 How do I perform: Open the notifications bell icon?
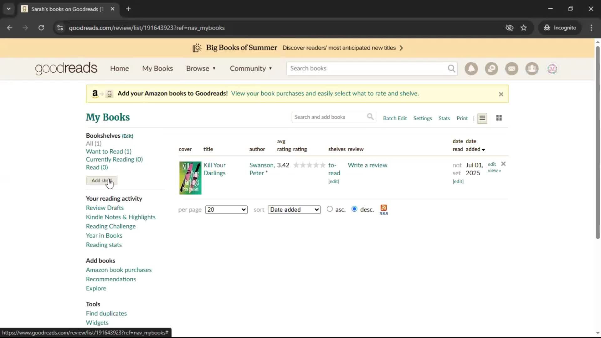click(471, 69)
